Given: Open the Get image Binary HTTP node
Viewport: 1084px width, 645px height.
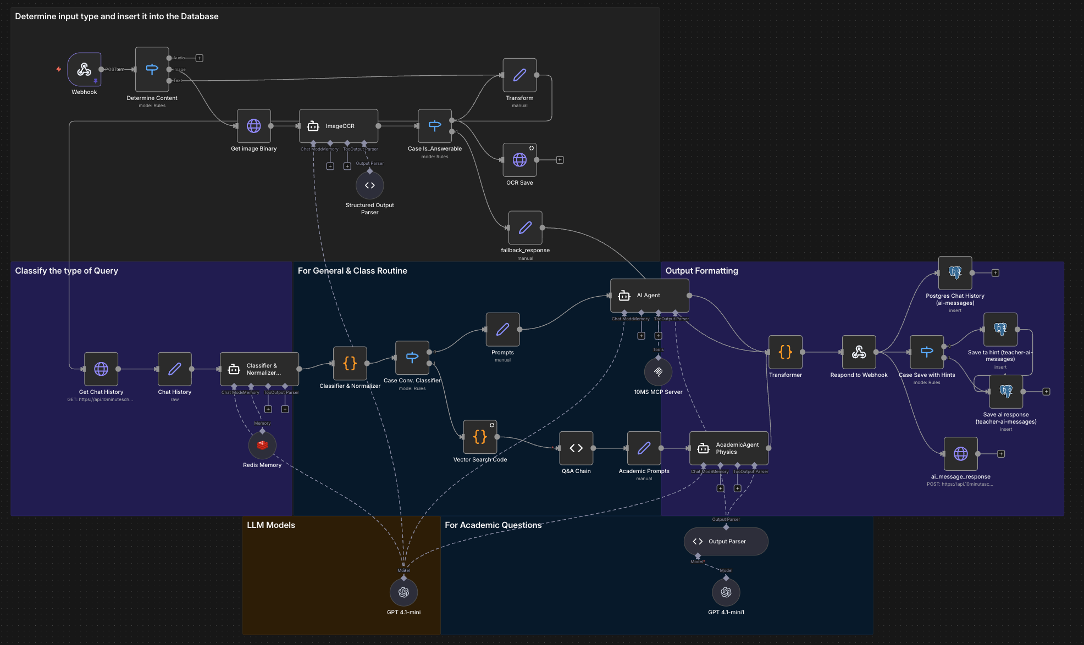Looking at the screenshot, I should tap(253, 126).
